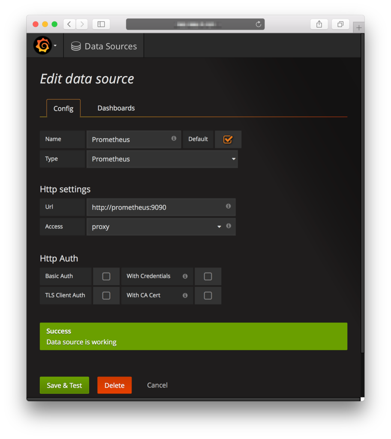Show all tabs overview icon
This screenshot has width=391, height=439.
[340, 24]
